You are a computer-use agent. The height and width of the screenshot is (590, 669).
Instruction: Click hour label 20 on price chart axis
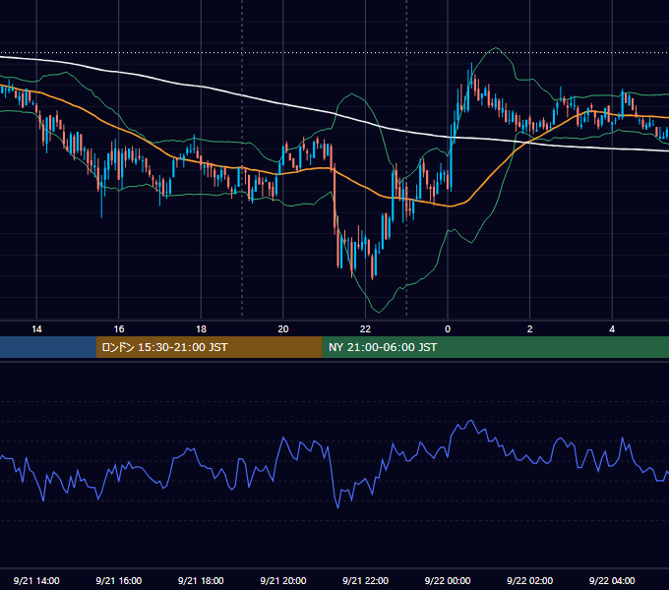pos(283,329)
